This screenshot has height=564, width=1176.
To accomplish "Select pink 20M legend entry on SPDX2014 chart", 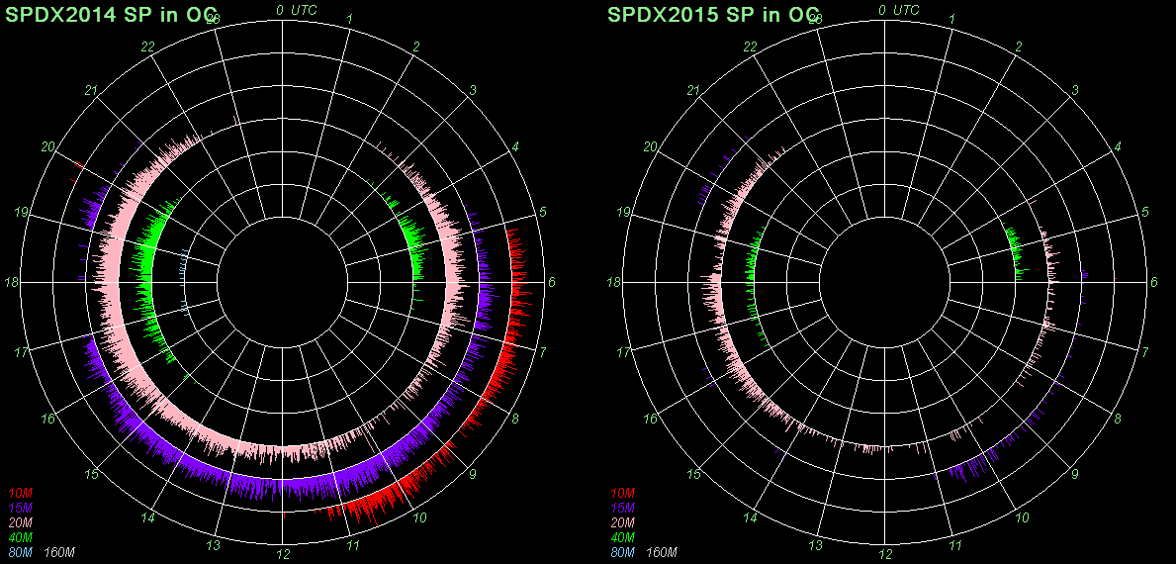I will click(21, 522).
